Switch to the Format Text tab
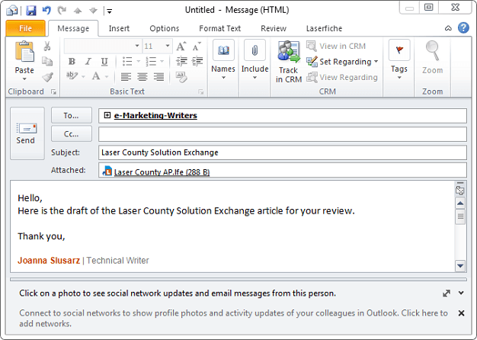477x340 pixels. [x=219, y=28]
